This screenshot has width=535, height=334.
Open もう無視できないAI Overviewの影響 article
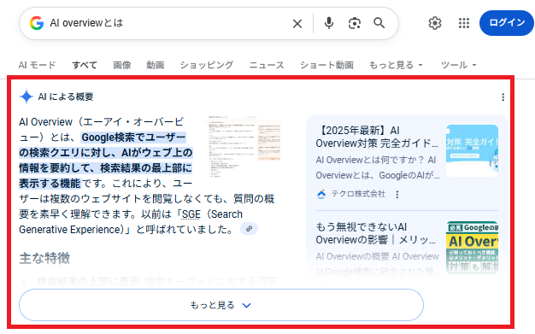pyautogui.click(x=376, y=233)
